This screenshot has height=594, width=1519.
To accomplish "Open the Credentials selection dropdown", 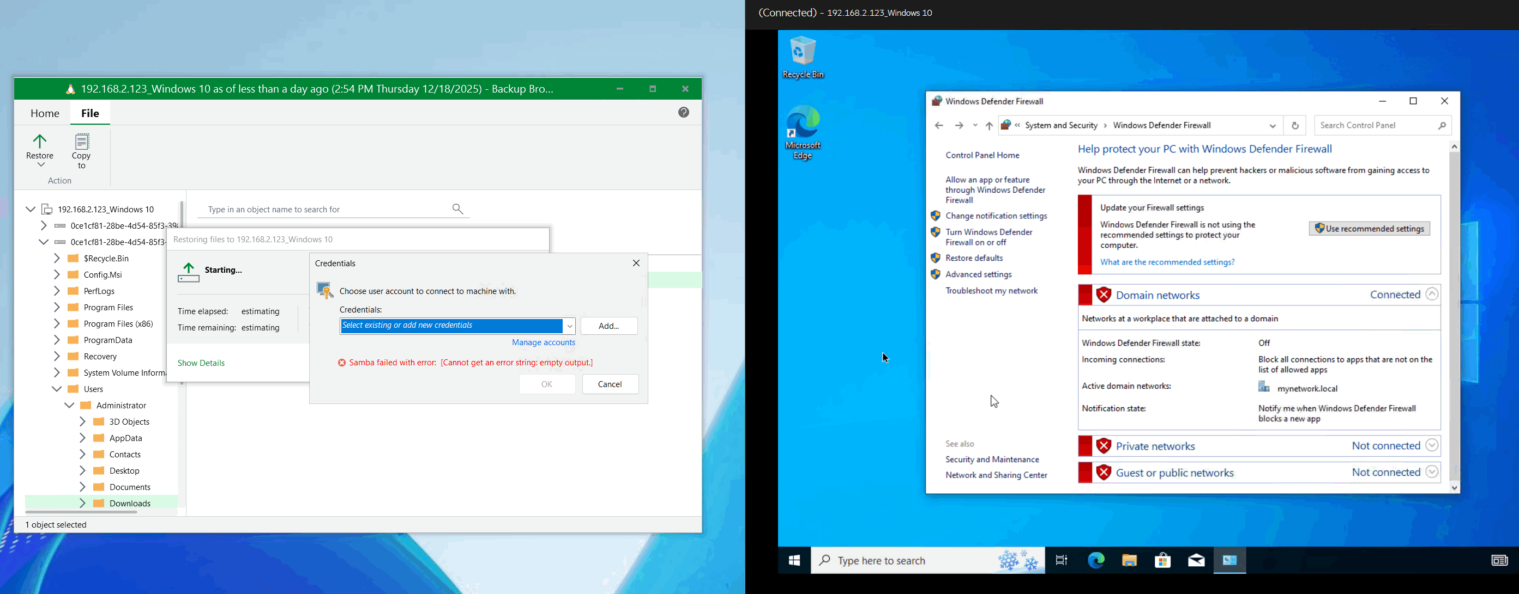I will coord(570,326).
